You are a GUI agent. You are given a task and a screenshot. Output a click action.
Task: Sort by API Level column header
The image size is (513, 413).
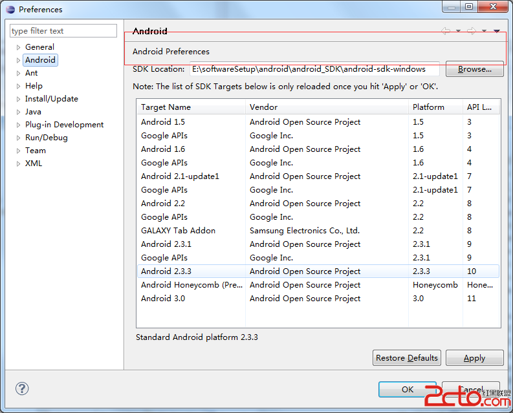coord(481,107)
